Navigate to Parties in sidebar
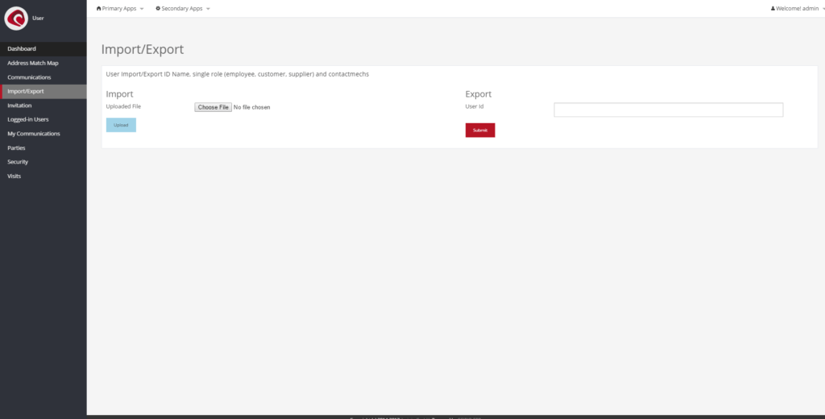The image size is (825, 419). [x=16, y=147]
